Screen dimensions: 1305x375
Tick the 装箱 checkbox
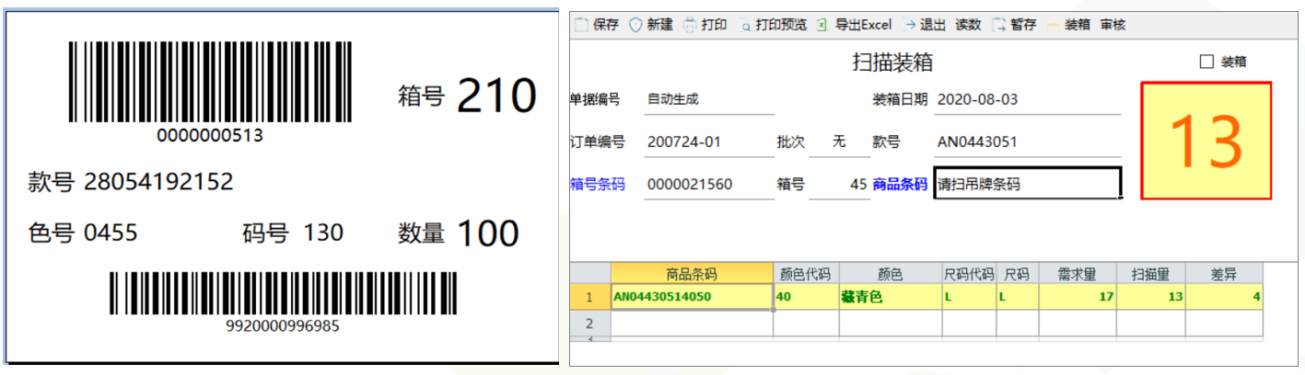point(1206,62)
